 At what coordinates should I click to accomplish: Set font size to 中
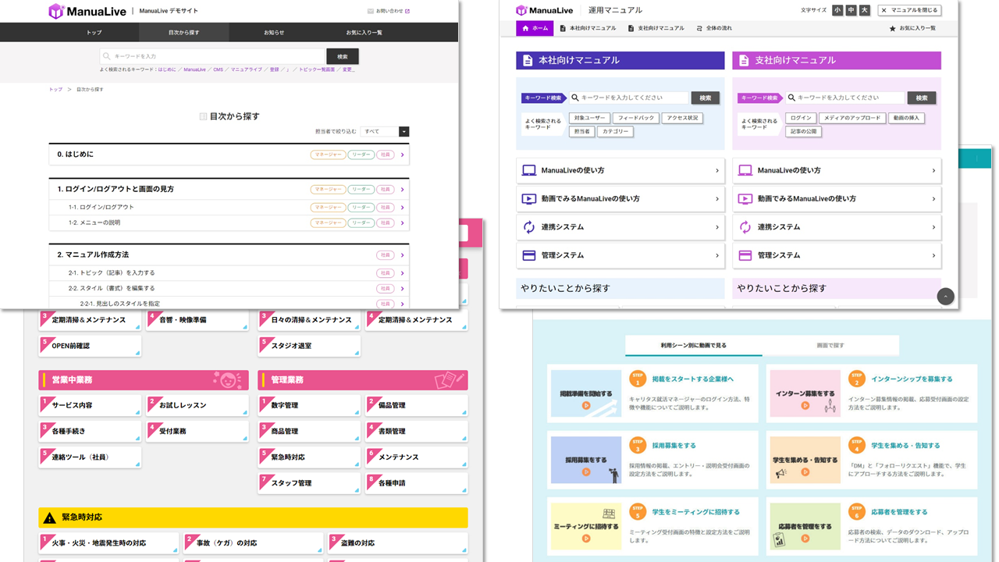click(851, 10)
